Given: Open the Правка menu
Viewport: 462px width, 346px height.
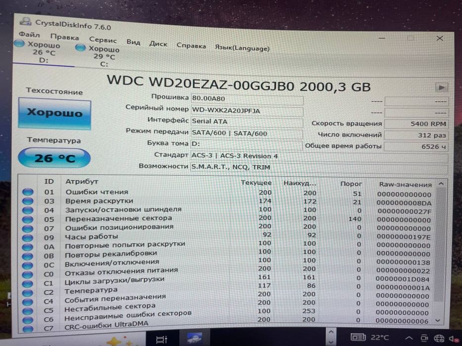Looking at the screenshot, I should click(64, 38).
